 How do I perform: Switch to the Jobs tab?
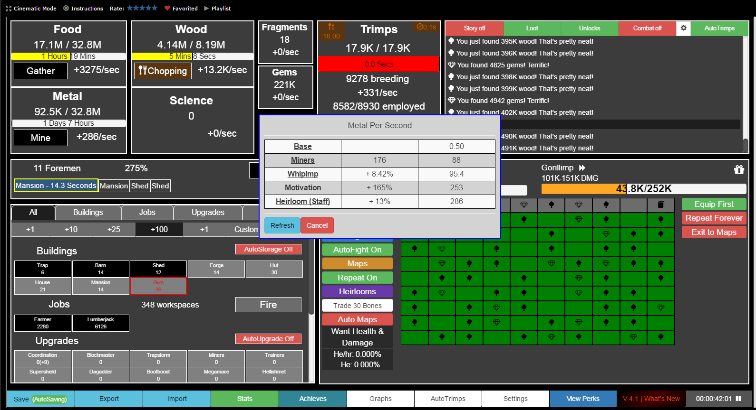point(147,213)
